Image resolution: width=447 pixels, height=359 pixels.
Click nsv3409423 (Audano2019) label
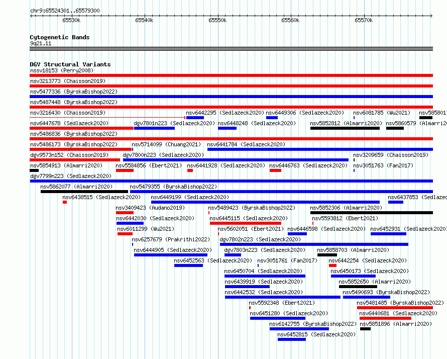(150, 208)
